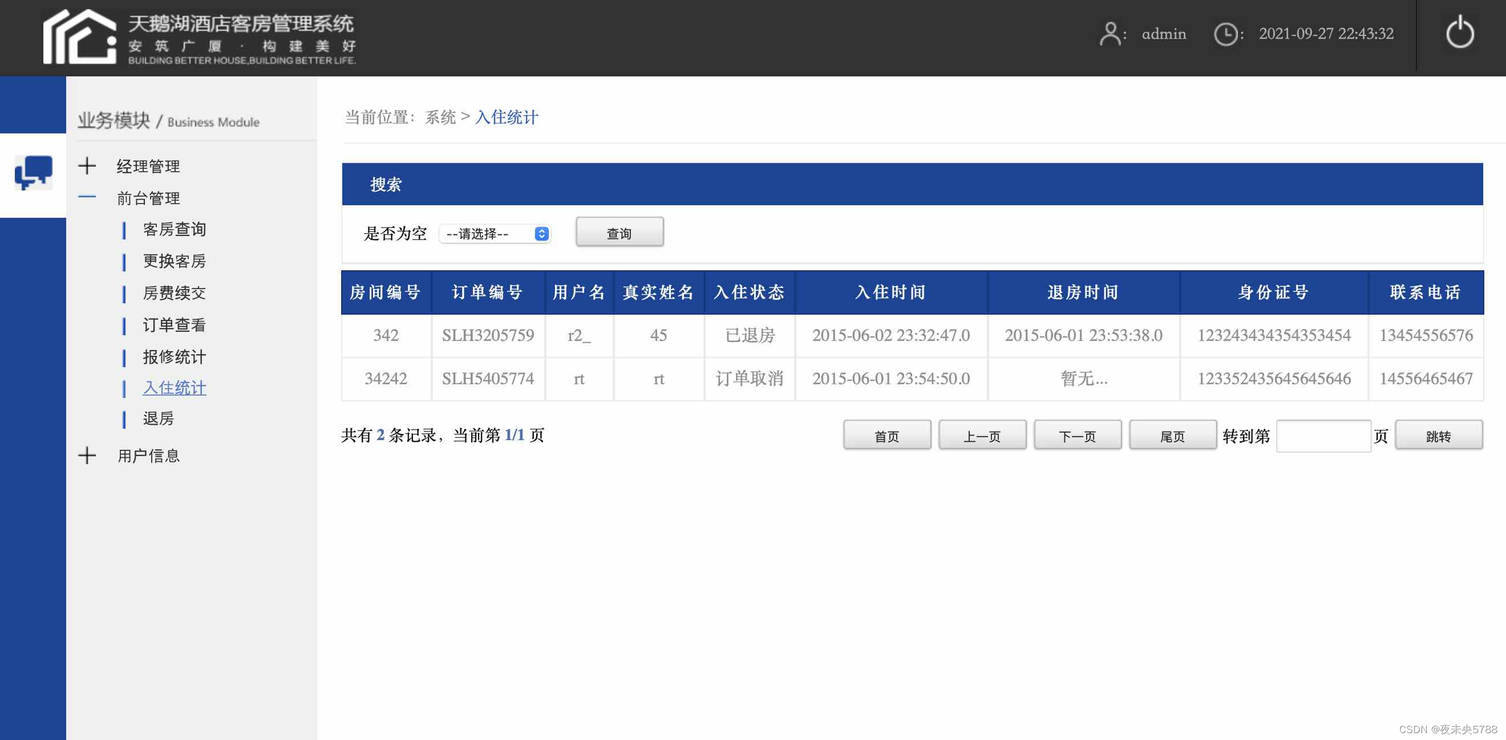This screenshot has height=740, width=1506.
Task: Select room number 34242 cell
Action: coord(386,379)
